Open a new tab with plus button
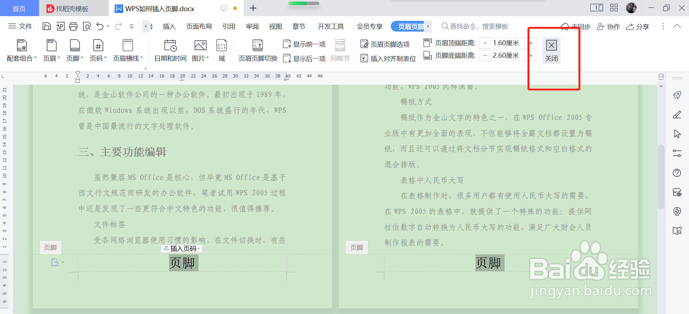Image resolution: width=689 pixels, height=314 pixels. (x=253, y=8)
